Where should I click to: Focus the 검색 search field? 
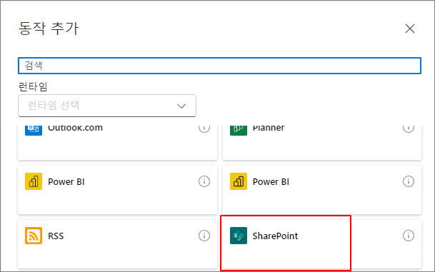219,66
